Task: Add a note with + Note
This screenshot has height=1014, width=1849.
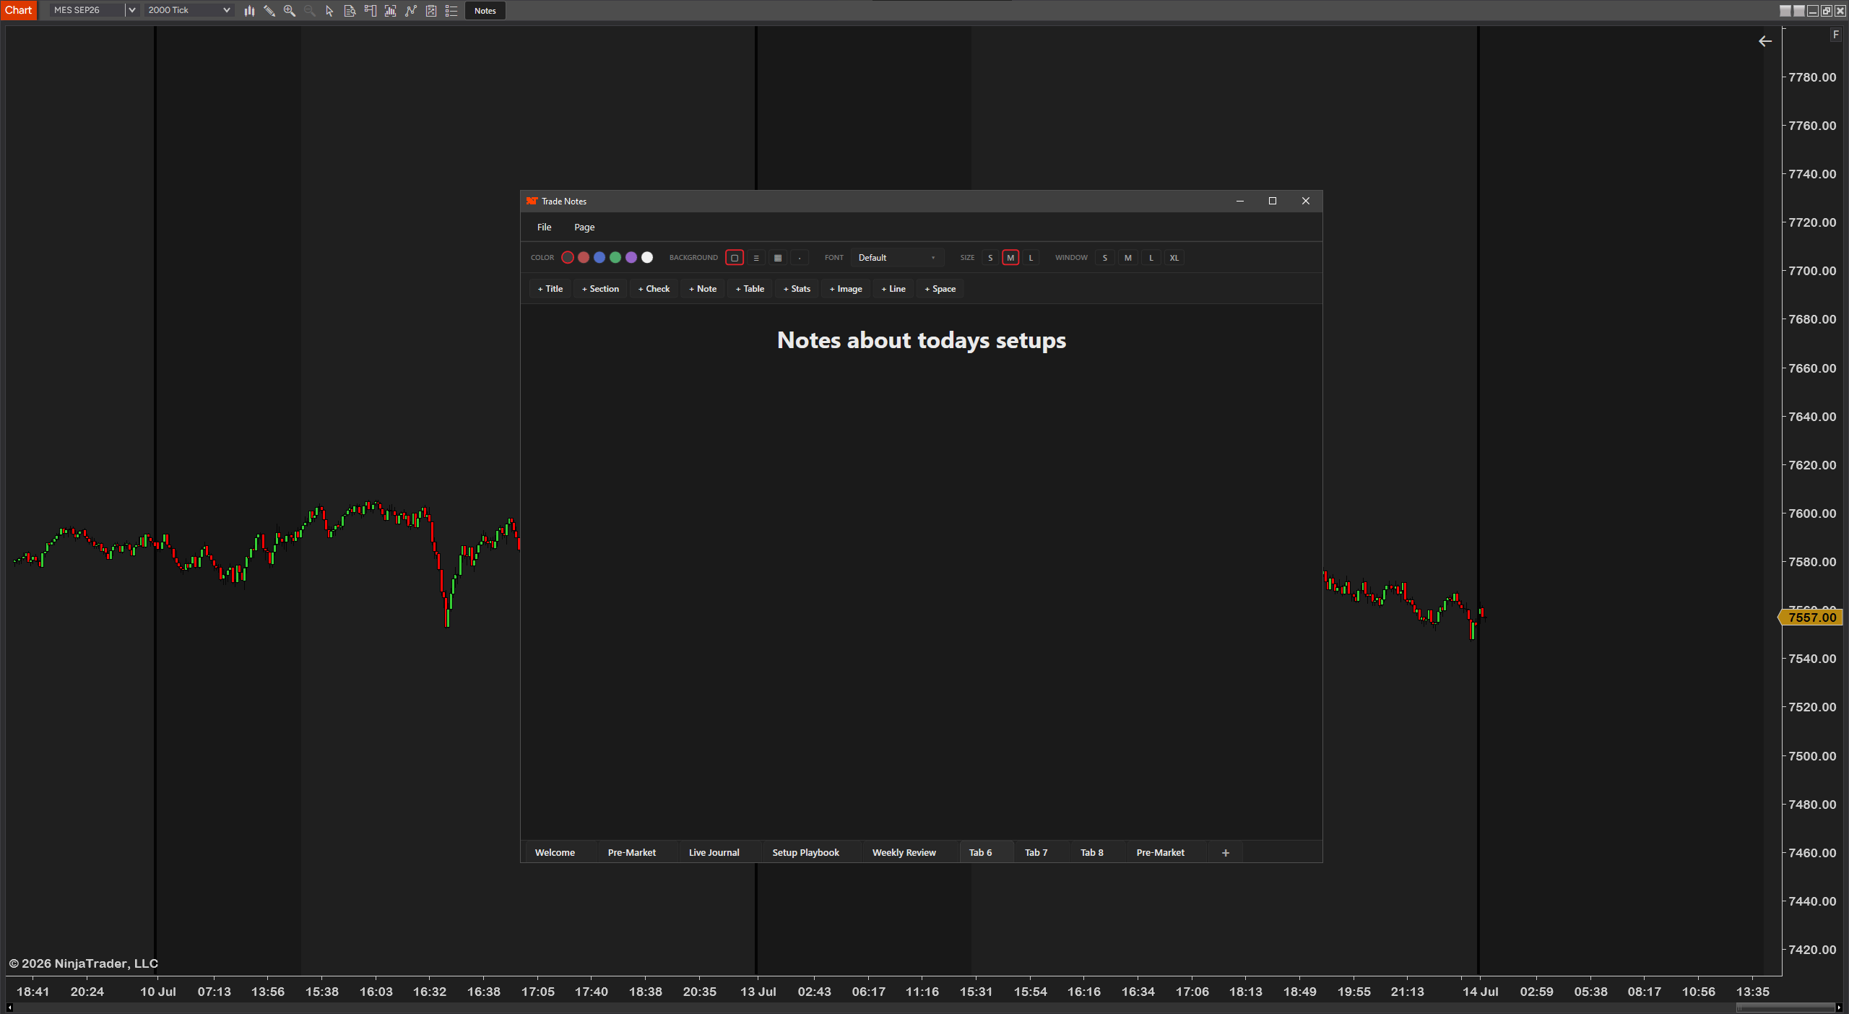Action: [703, 289]
